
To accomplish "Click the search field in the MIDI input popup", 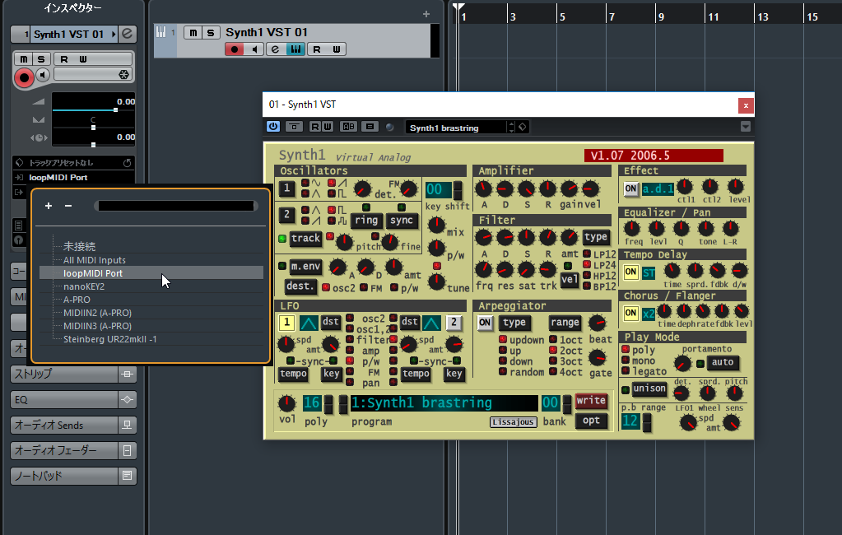I will (x=176, y=206).
